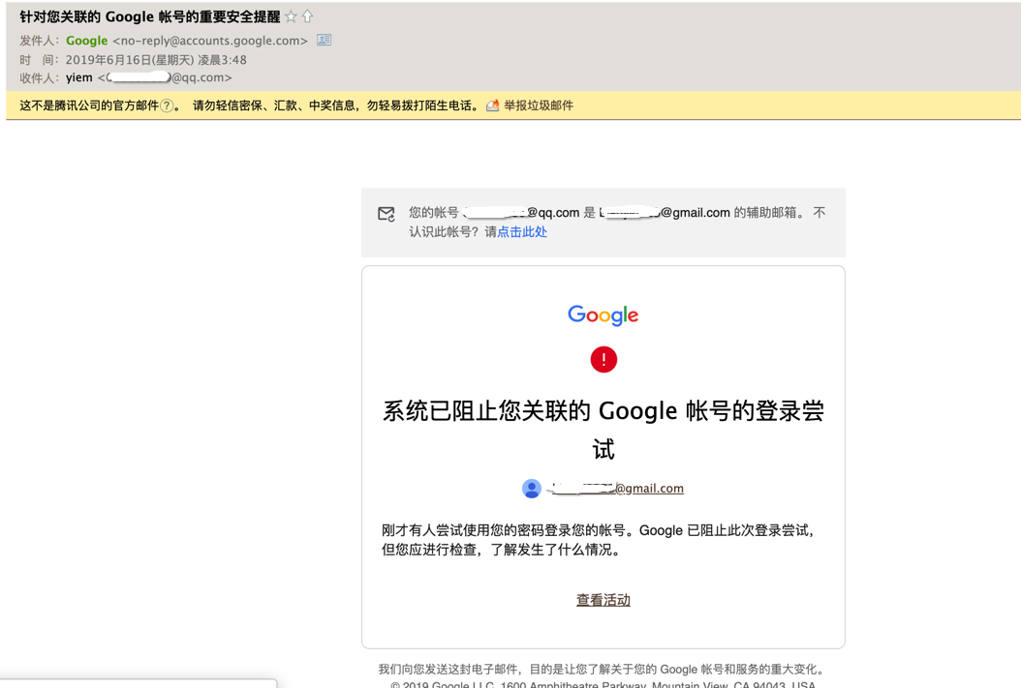The image size is (1021, 688).
Task: Click the footer text 我们向您发送这封电子邮件
Action: tap(603, 670)
